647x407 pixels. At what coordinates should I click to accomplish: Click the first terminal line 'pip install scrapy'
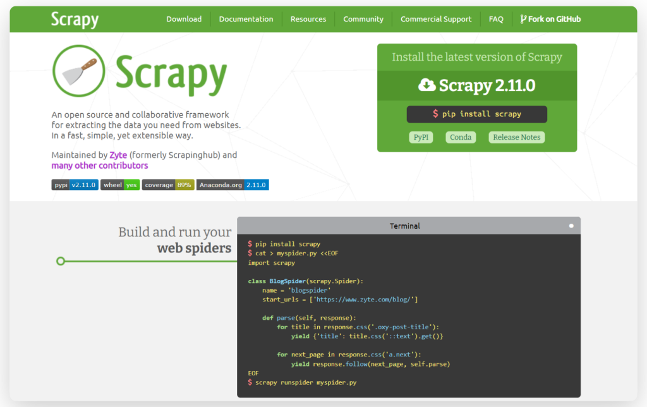284,245
